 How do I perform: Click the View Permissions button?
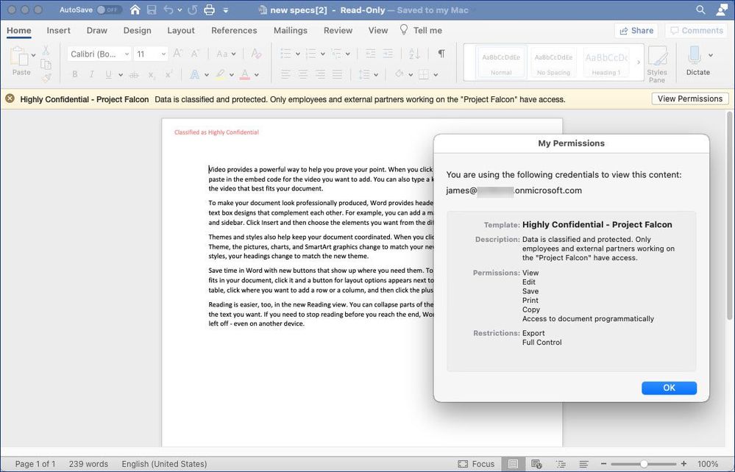click(x=690, y=99)
